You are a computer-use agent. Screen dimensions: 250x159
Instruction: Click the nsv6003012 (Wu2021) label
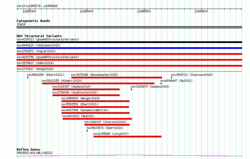78,116
